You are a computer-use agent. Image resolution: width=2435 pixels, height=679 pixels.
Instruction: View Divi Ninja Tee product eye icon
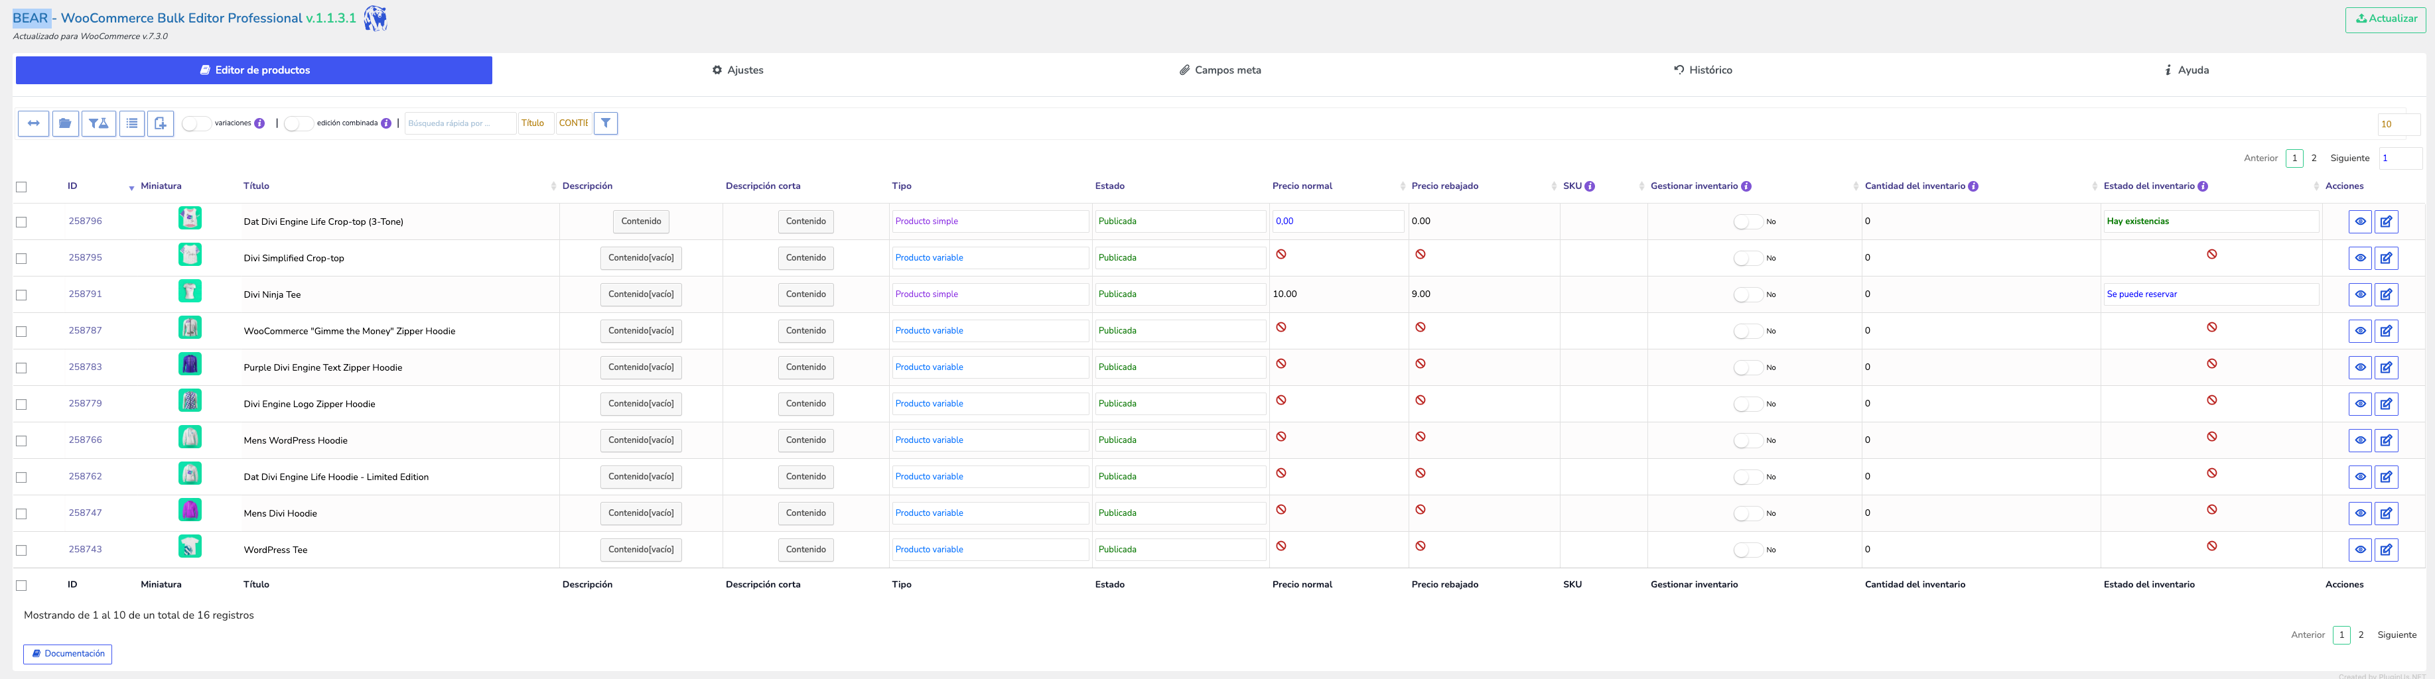2360,294
